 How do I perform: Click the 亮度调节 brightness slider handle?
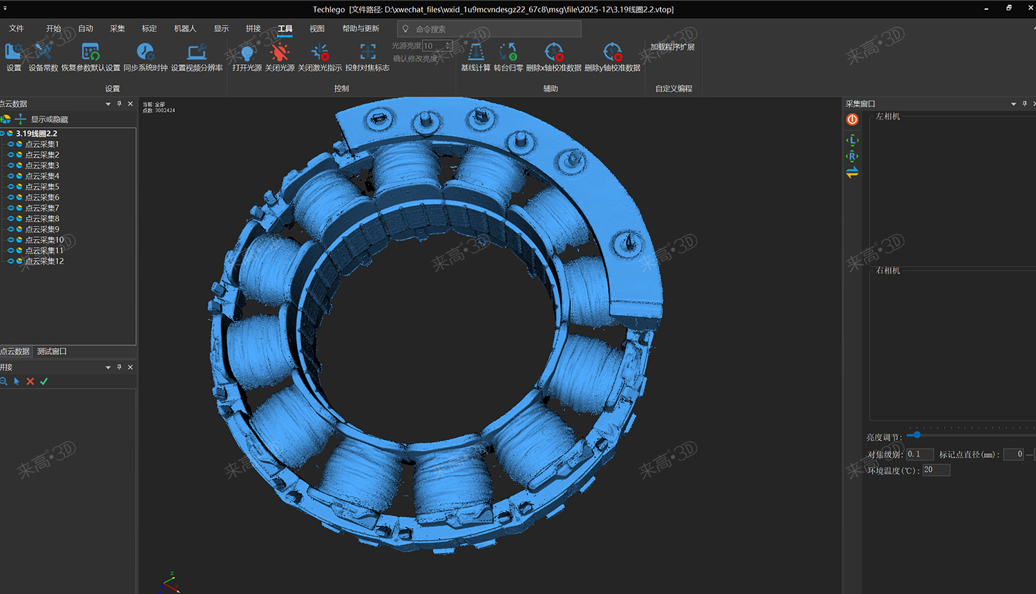pyautogui.click(x=917, y=435)
